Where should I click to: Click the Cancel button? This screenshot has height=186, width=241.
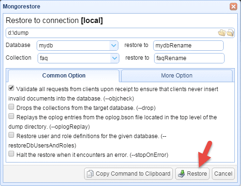(x=223, y=174)
